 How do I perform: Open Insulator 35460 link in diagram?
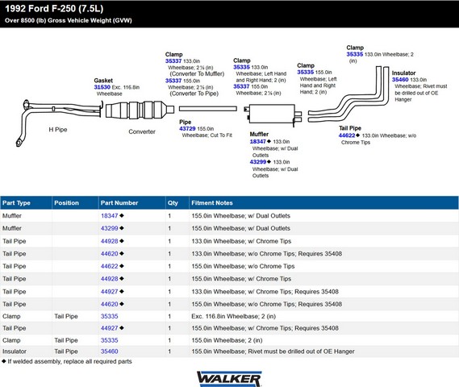400,80
